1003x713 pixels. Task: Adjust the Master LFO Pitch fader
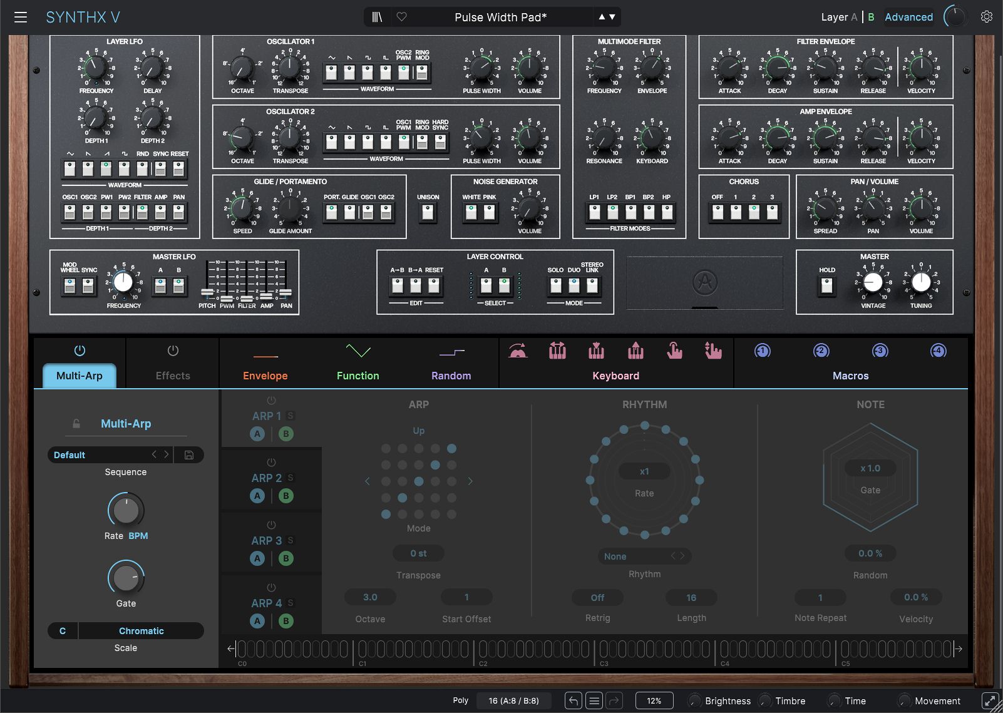(207, 292)
